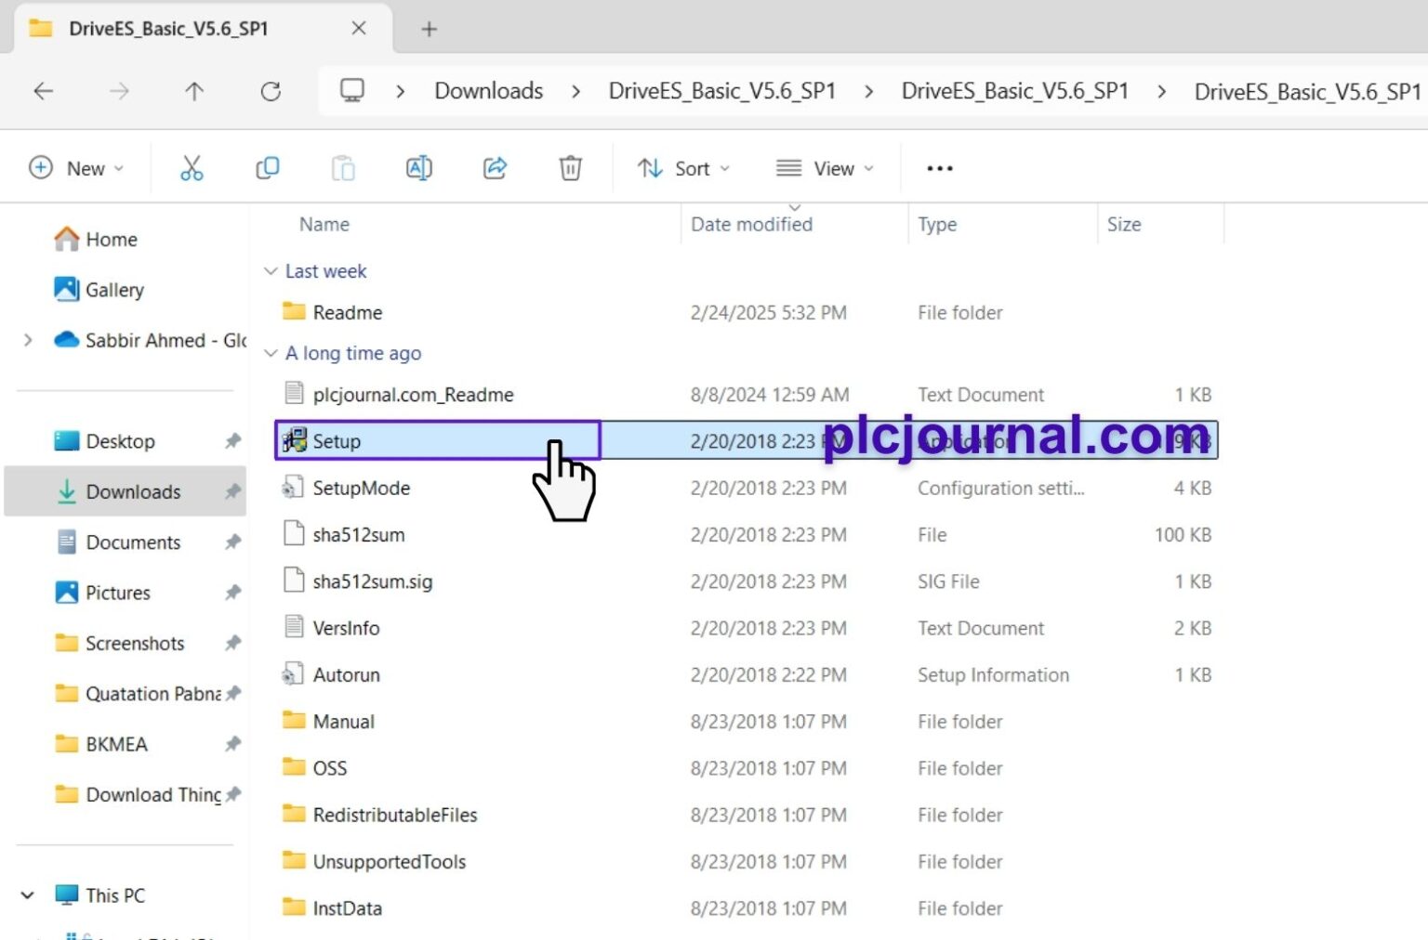Click the Cut scissors icon
The width and height of the screenshot is (1428, 940).
[192, 168]
